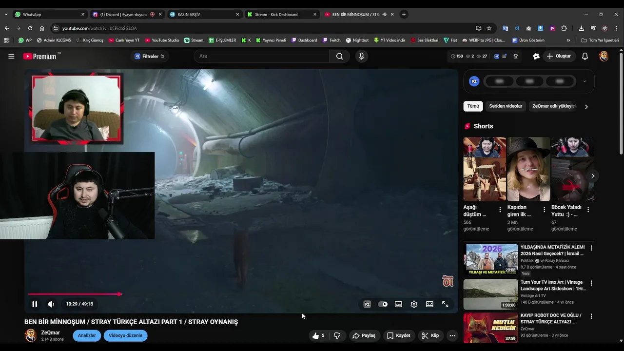
Task: Open the camera screenshot extension
Action: [x=529, y=28]
